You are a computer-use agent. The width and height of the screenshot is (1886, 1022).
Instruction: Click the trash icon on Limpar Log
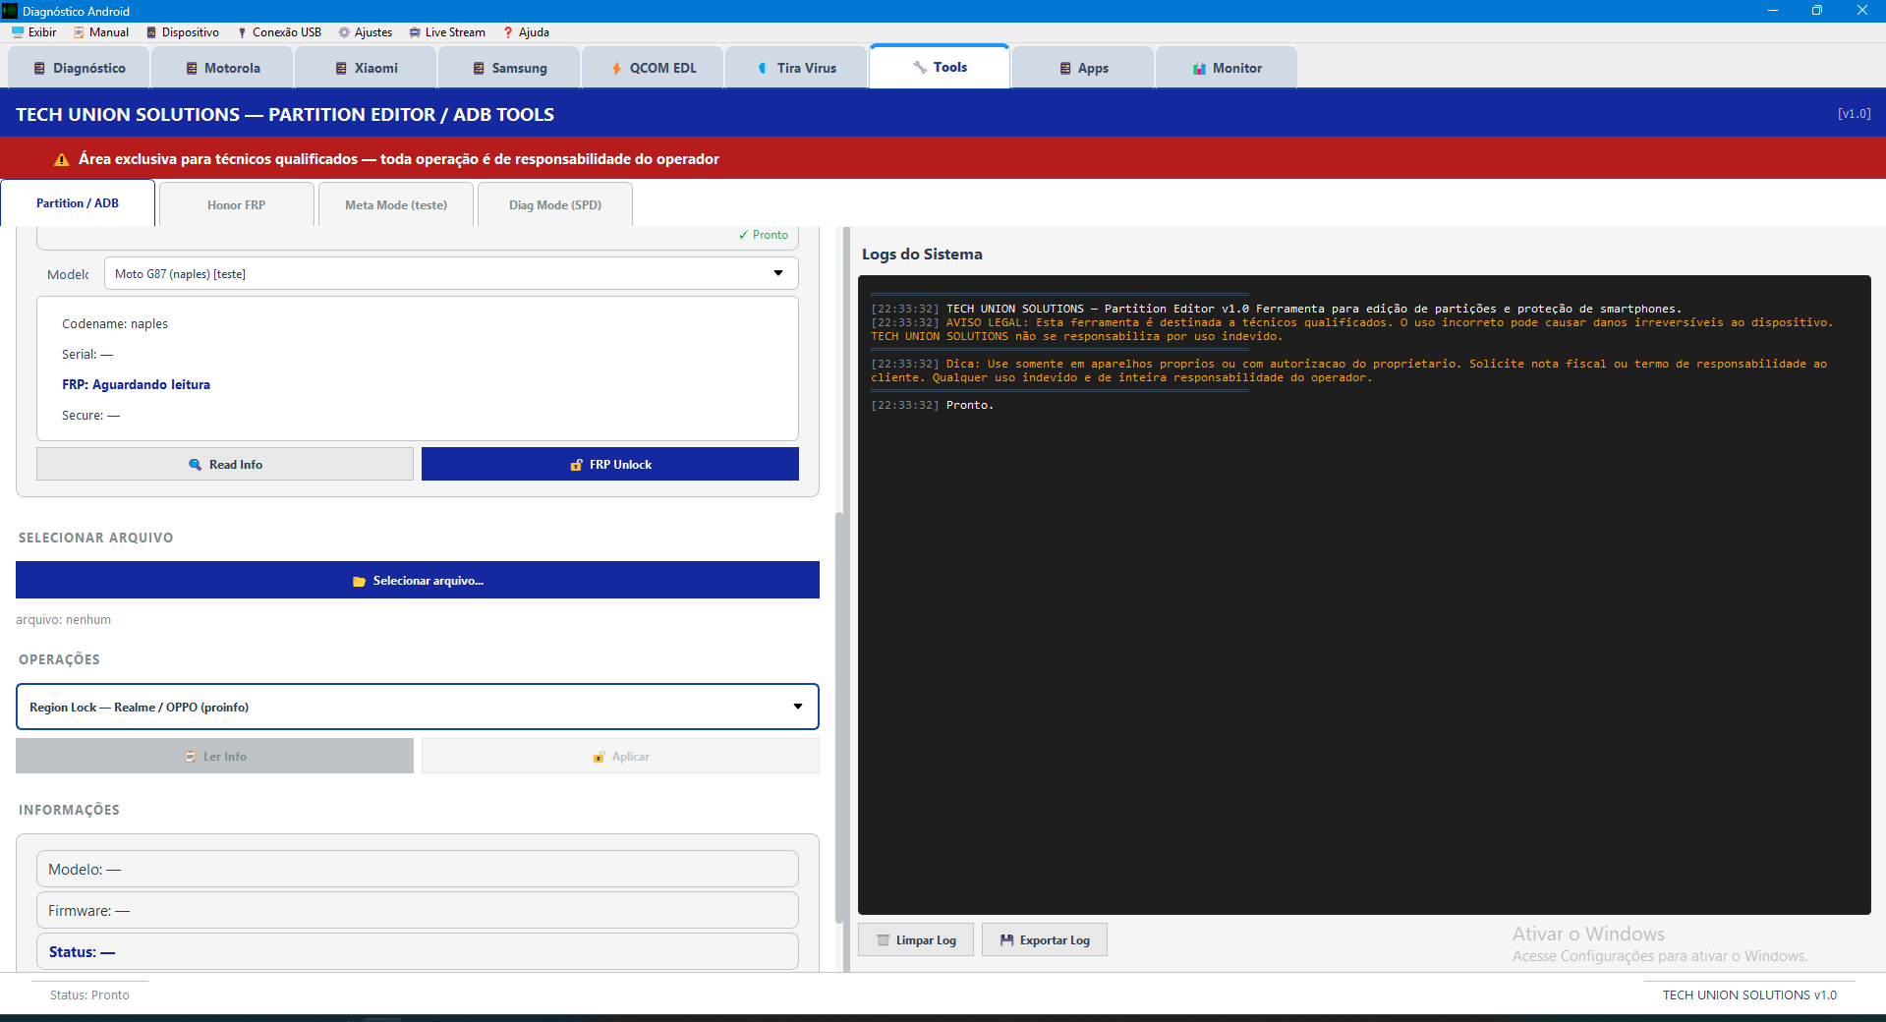(883, 939)
